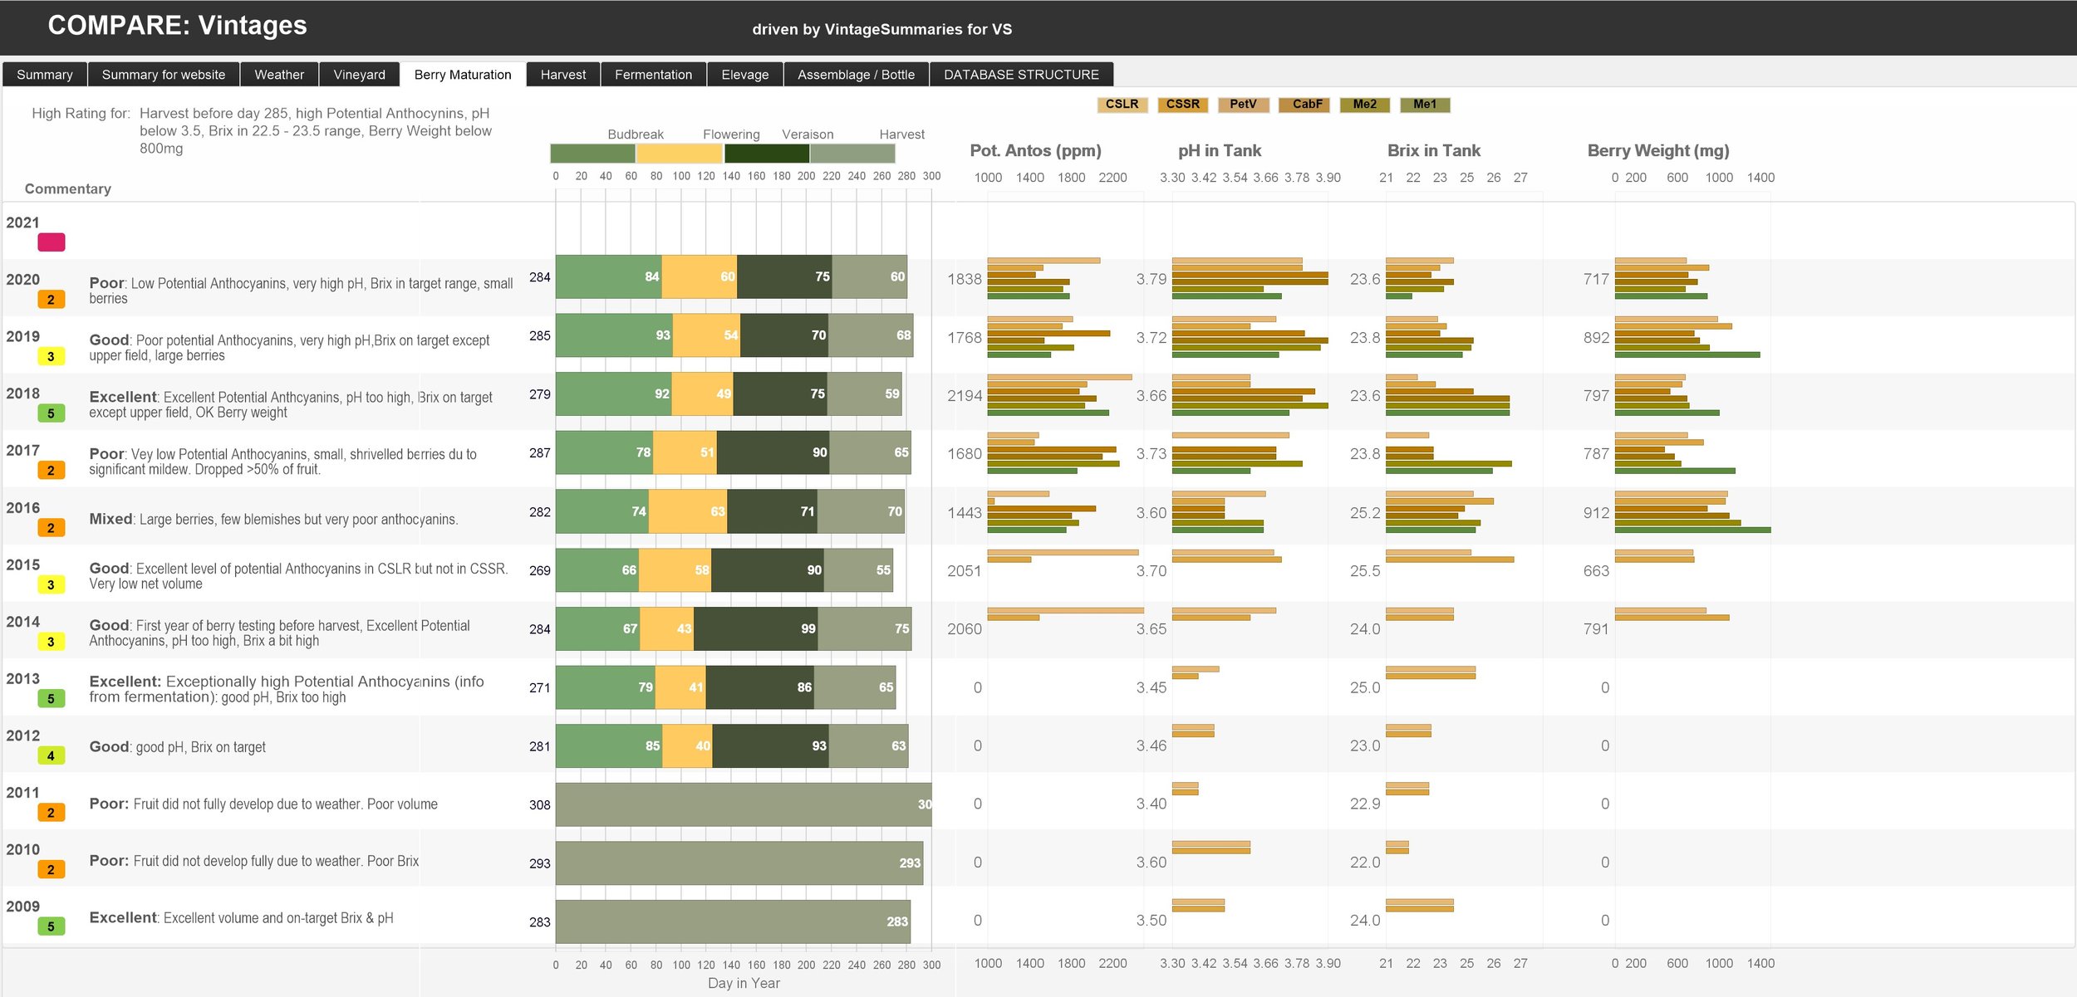Open the Weather tab
The image size is (2077, 997).
coord(279,75)
